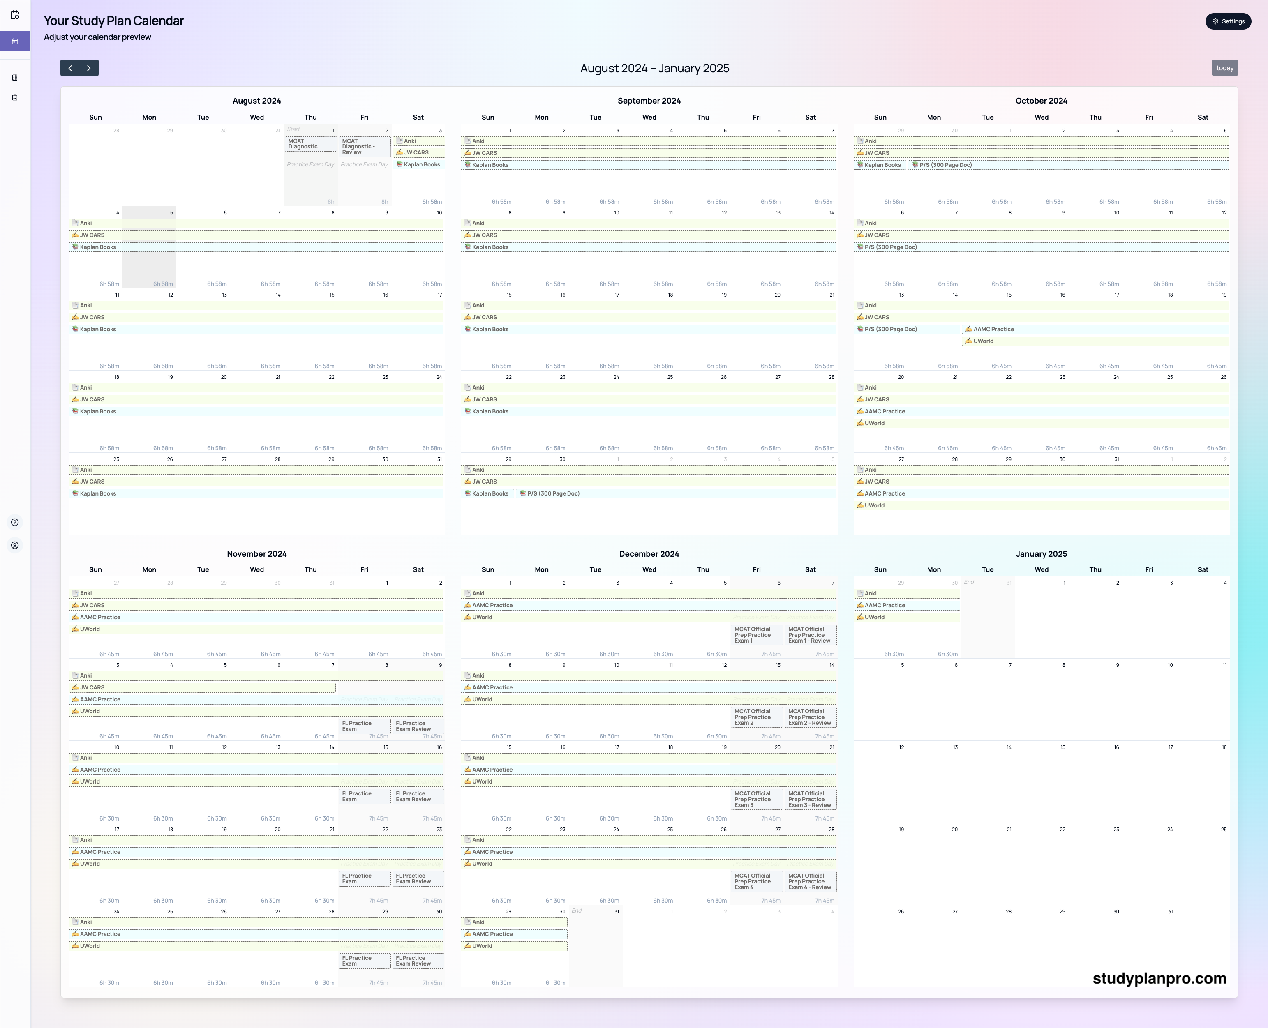This screenshot has height=1028, width=1268.
Task: Click Kaplan Books bar in week of August 18
Action: [x=256, y=412]
